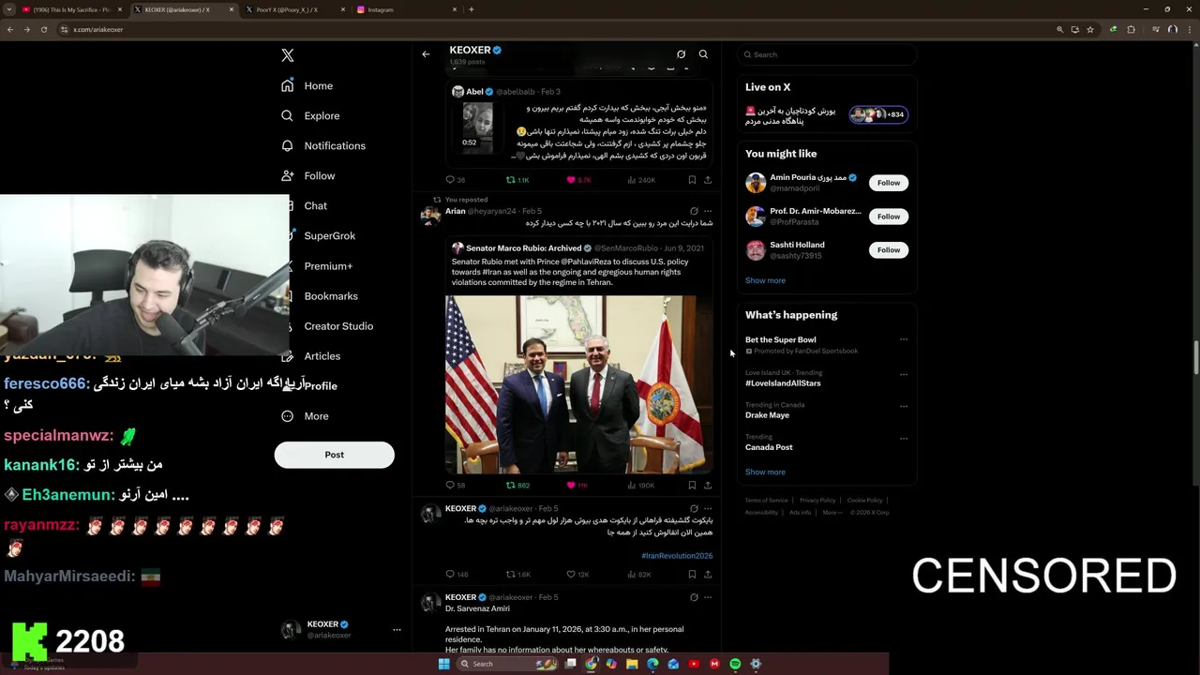The height and width of the screenshot is (675, 1200).
Task: Toggle repost on Abel's post with 1.1K reposts
Action: pos(517,180)
